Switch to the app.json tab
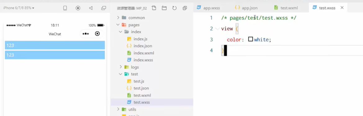The width and height of the screenshot is (363, 116). [246, 8]
